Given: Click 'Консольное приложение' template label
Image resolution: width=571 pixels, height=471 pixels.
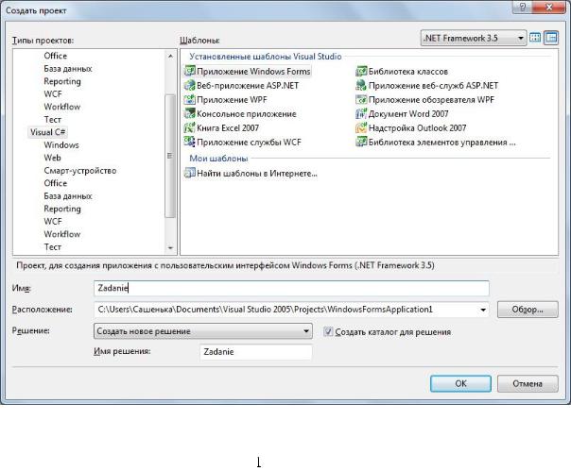Looking at the screenshot, I should point(247,114).
